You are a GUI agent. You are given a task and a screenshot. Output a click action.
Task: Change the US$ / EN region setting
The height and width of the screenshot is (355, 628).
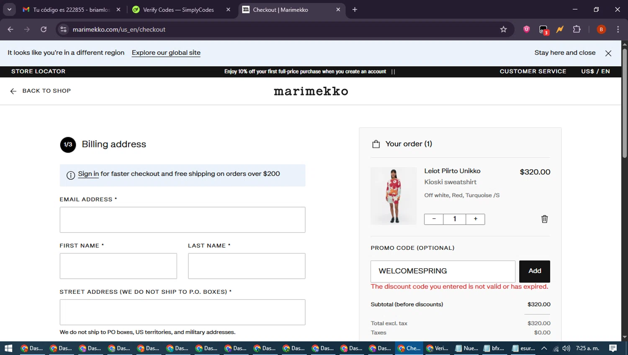(x=595, y=71)
